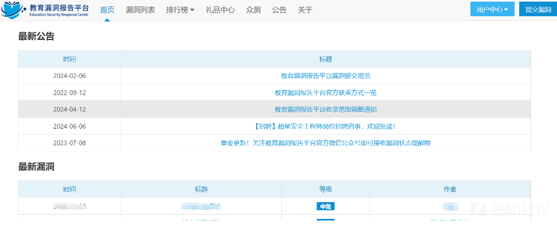This screenshot has width=557, height=227.
Task: Open 教育漏洞报告平台官方联系方式一览 link
Action: 326,93
